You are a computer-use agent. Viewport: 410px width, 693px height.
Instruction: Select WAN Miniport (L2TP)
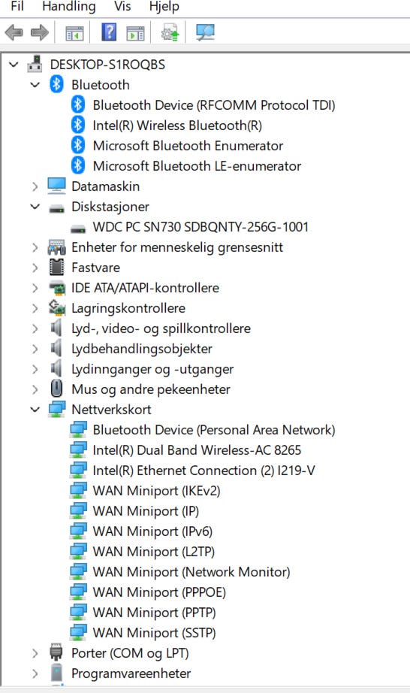click(x=154, y=552)
